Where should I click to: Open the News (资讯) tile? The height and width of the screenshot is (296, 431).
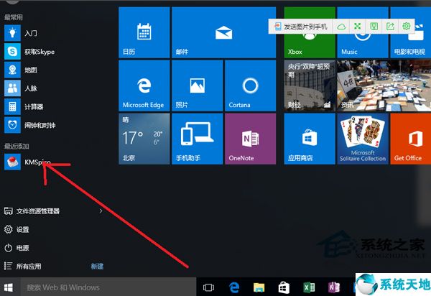tap(384, 85)
